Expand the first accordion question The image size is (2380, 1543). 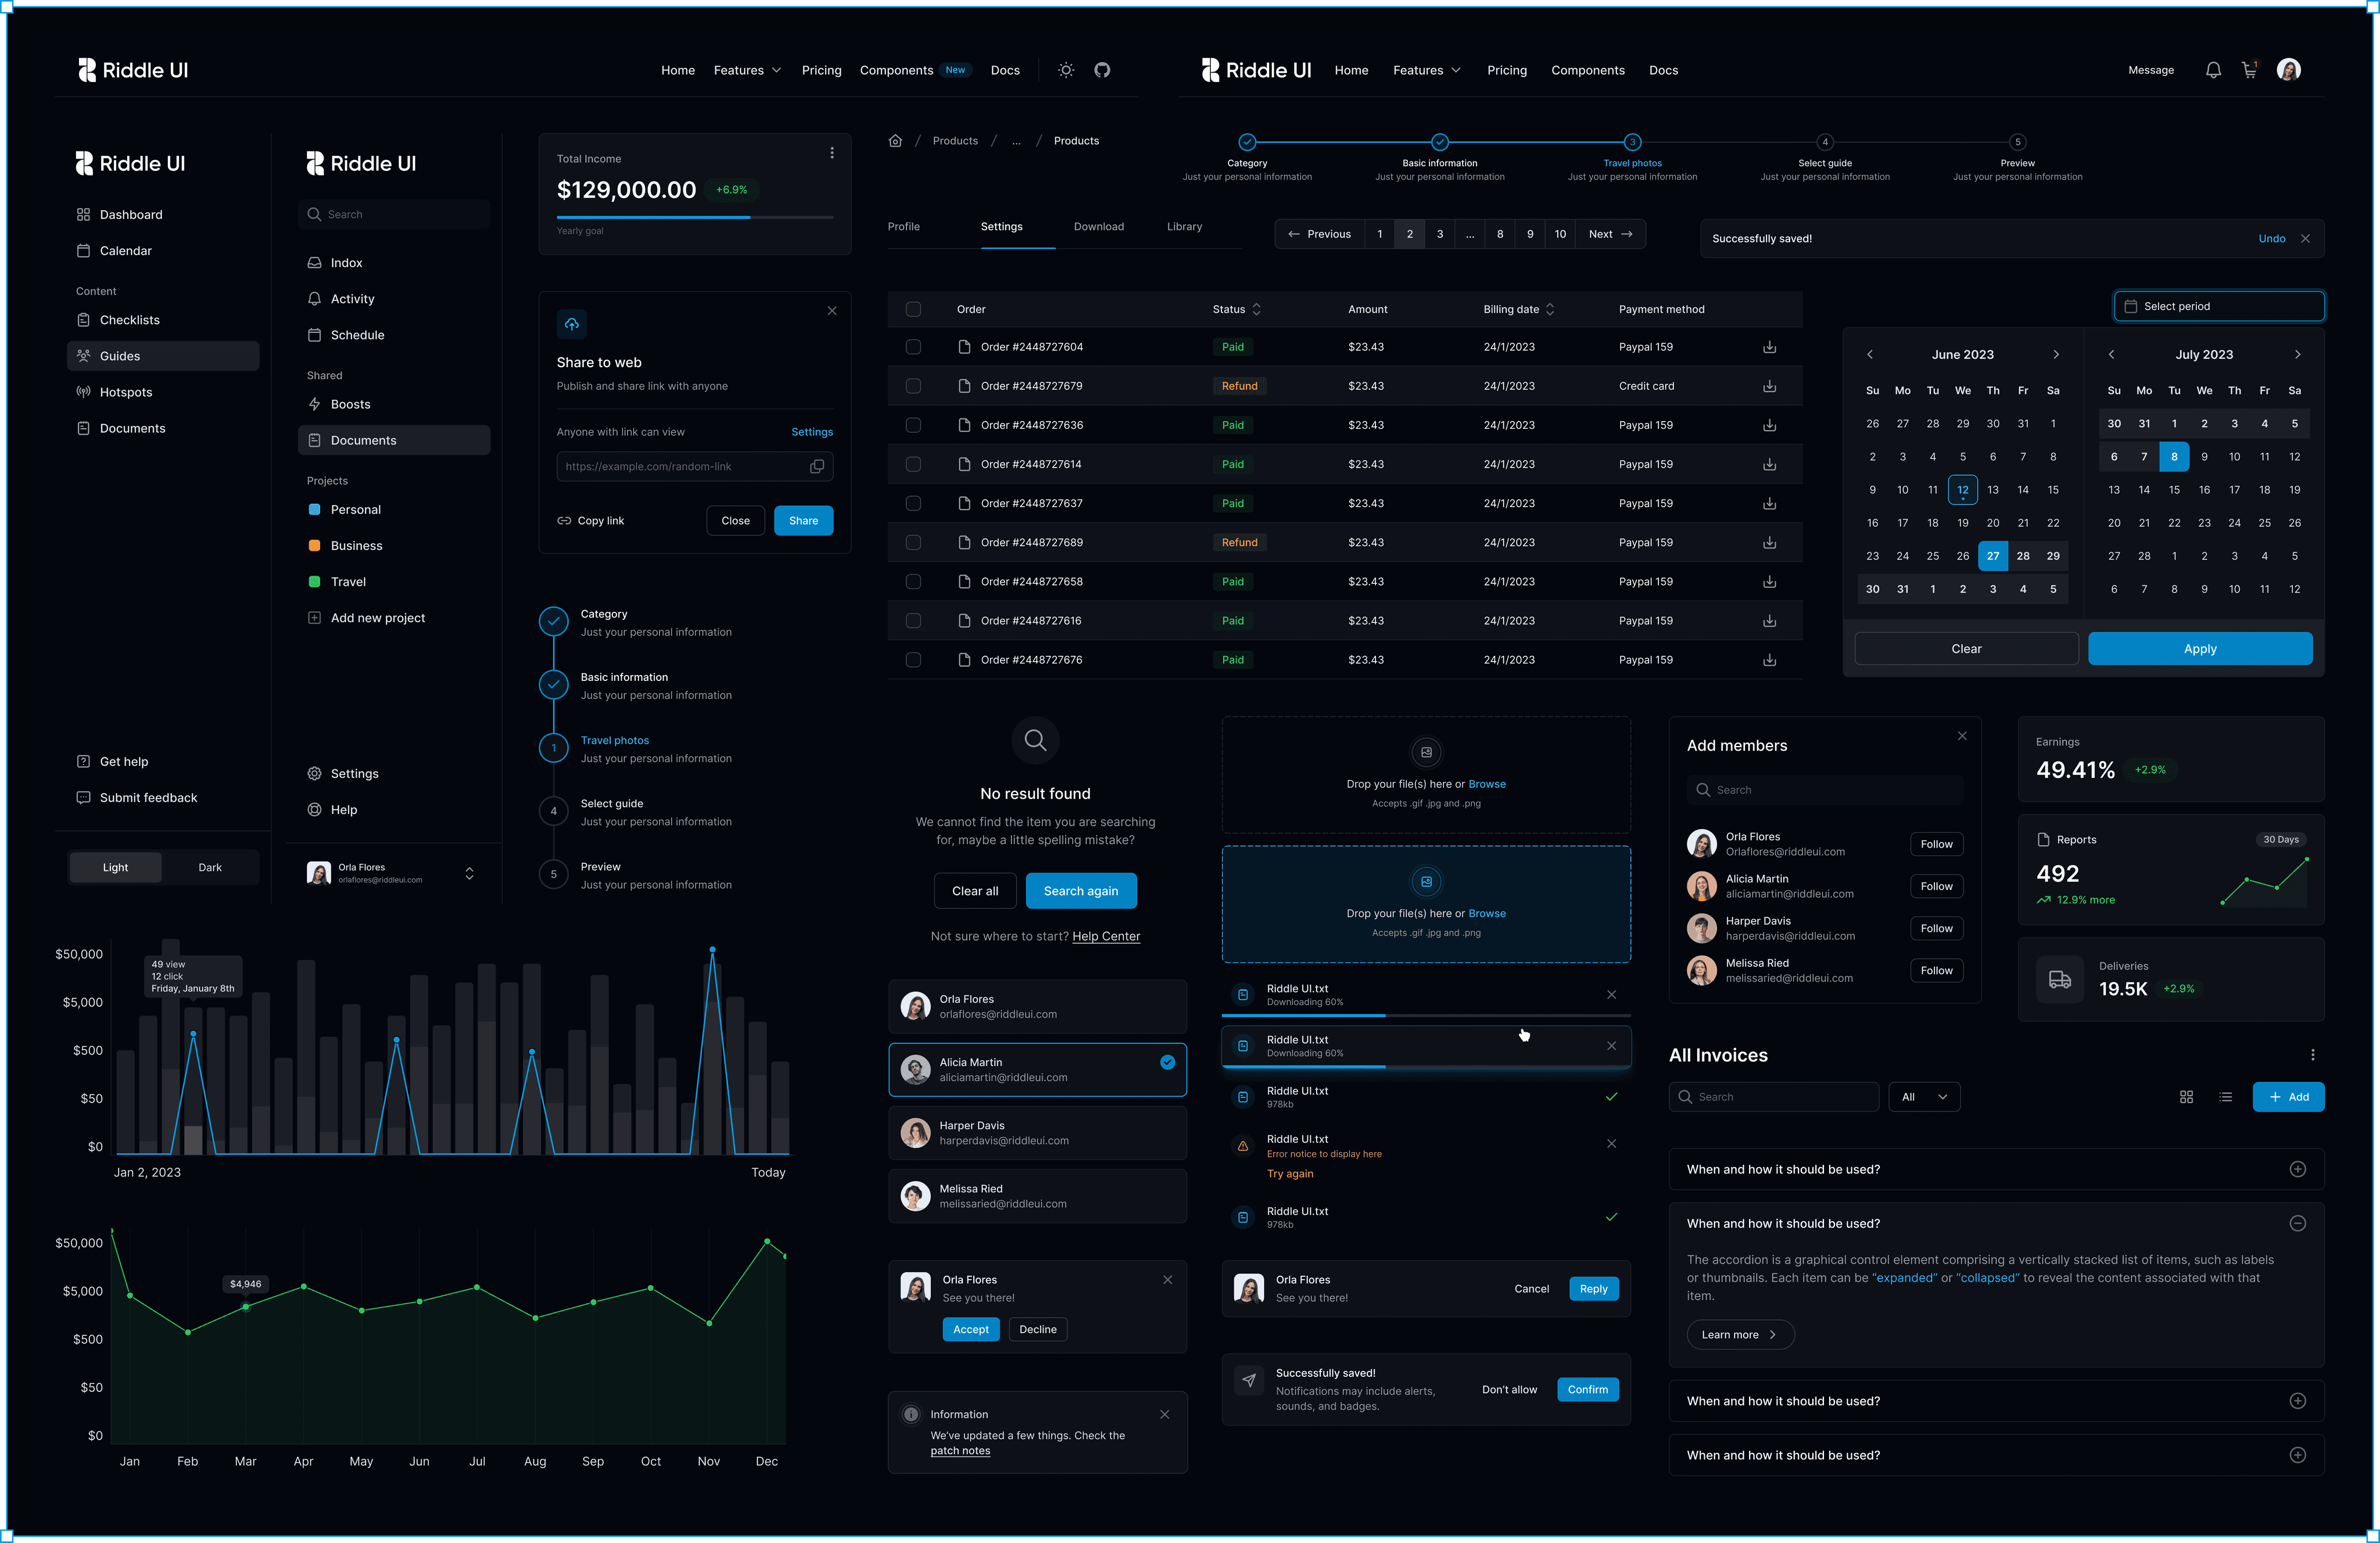tap(2297, 1170)
